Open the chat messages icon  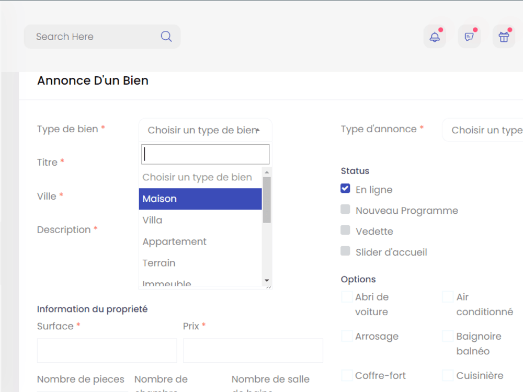469,37
